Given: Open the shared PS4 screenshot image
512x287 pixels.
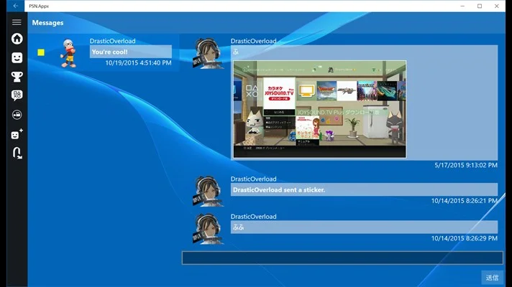Looking at the screenshot, I should click(x=320, y=109).
